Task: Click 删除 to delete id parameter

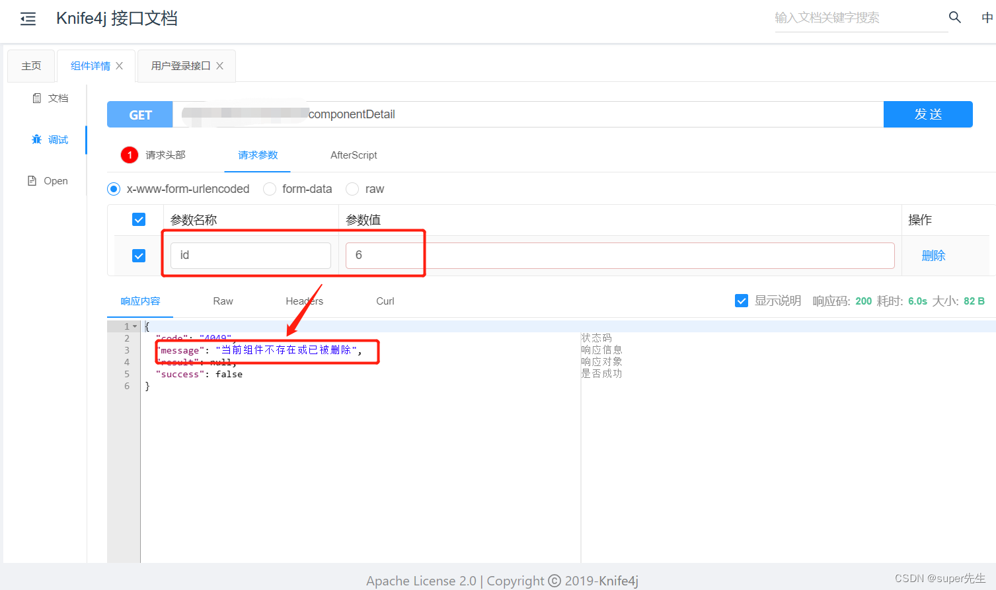Action: tap(933, 256)
